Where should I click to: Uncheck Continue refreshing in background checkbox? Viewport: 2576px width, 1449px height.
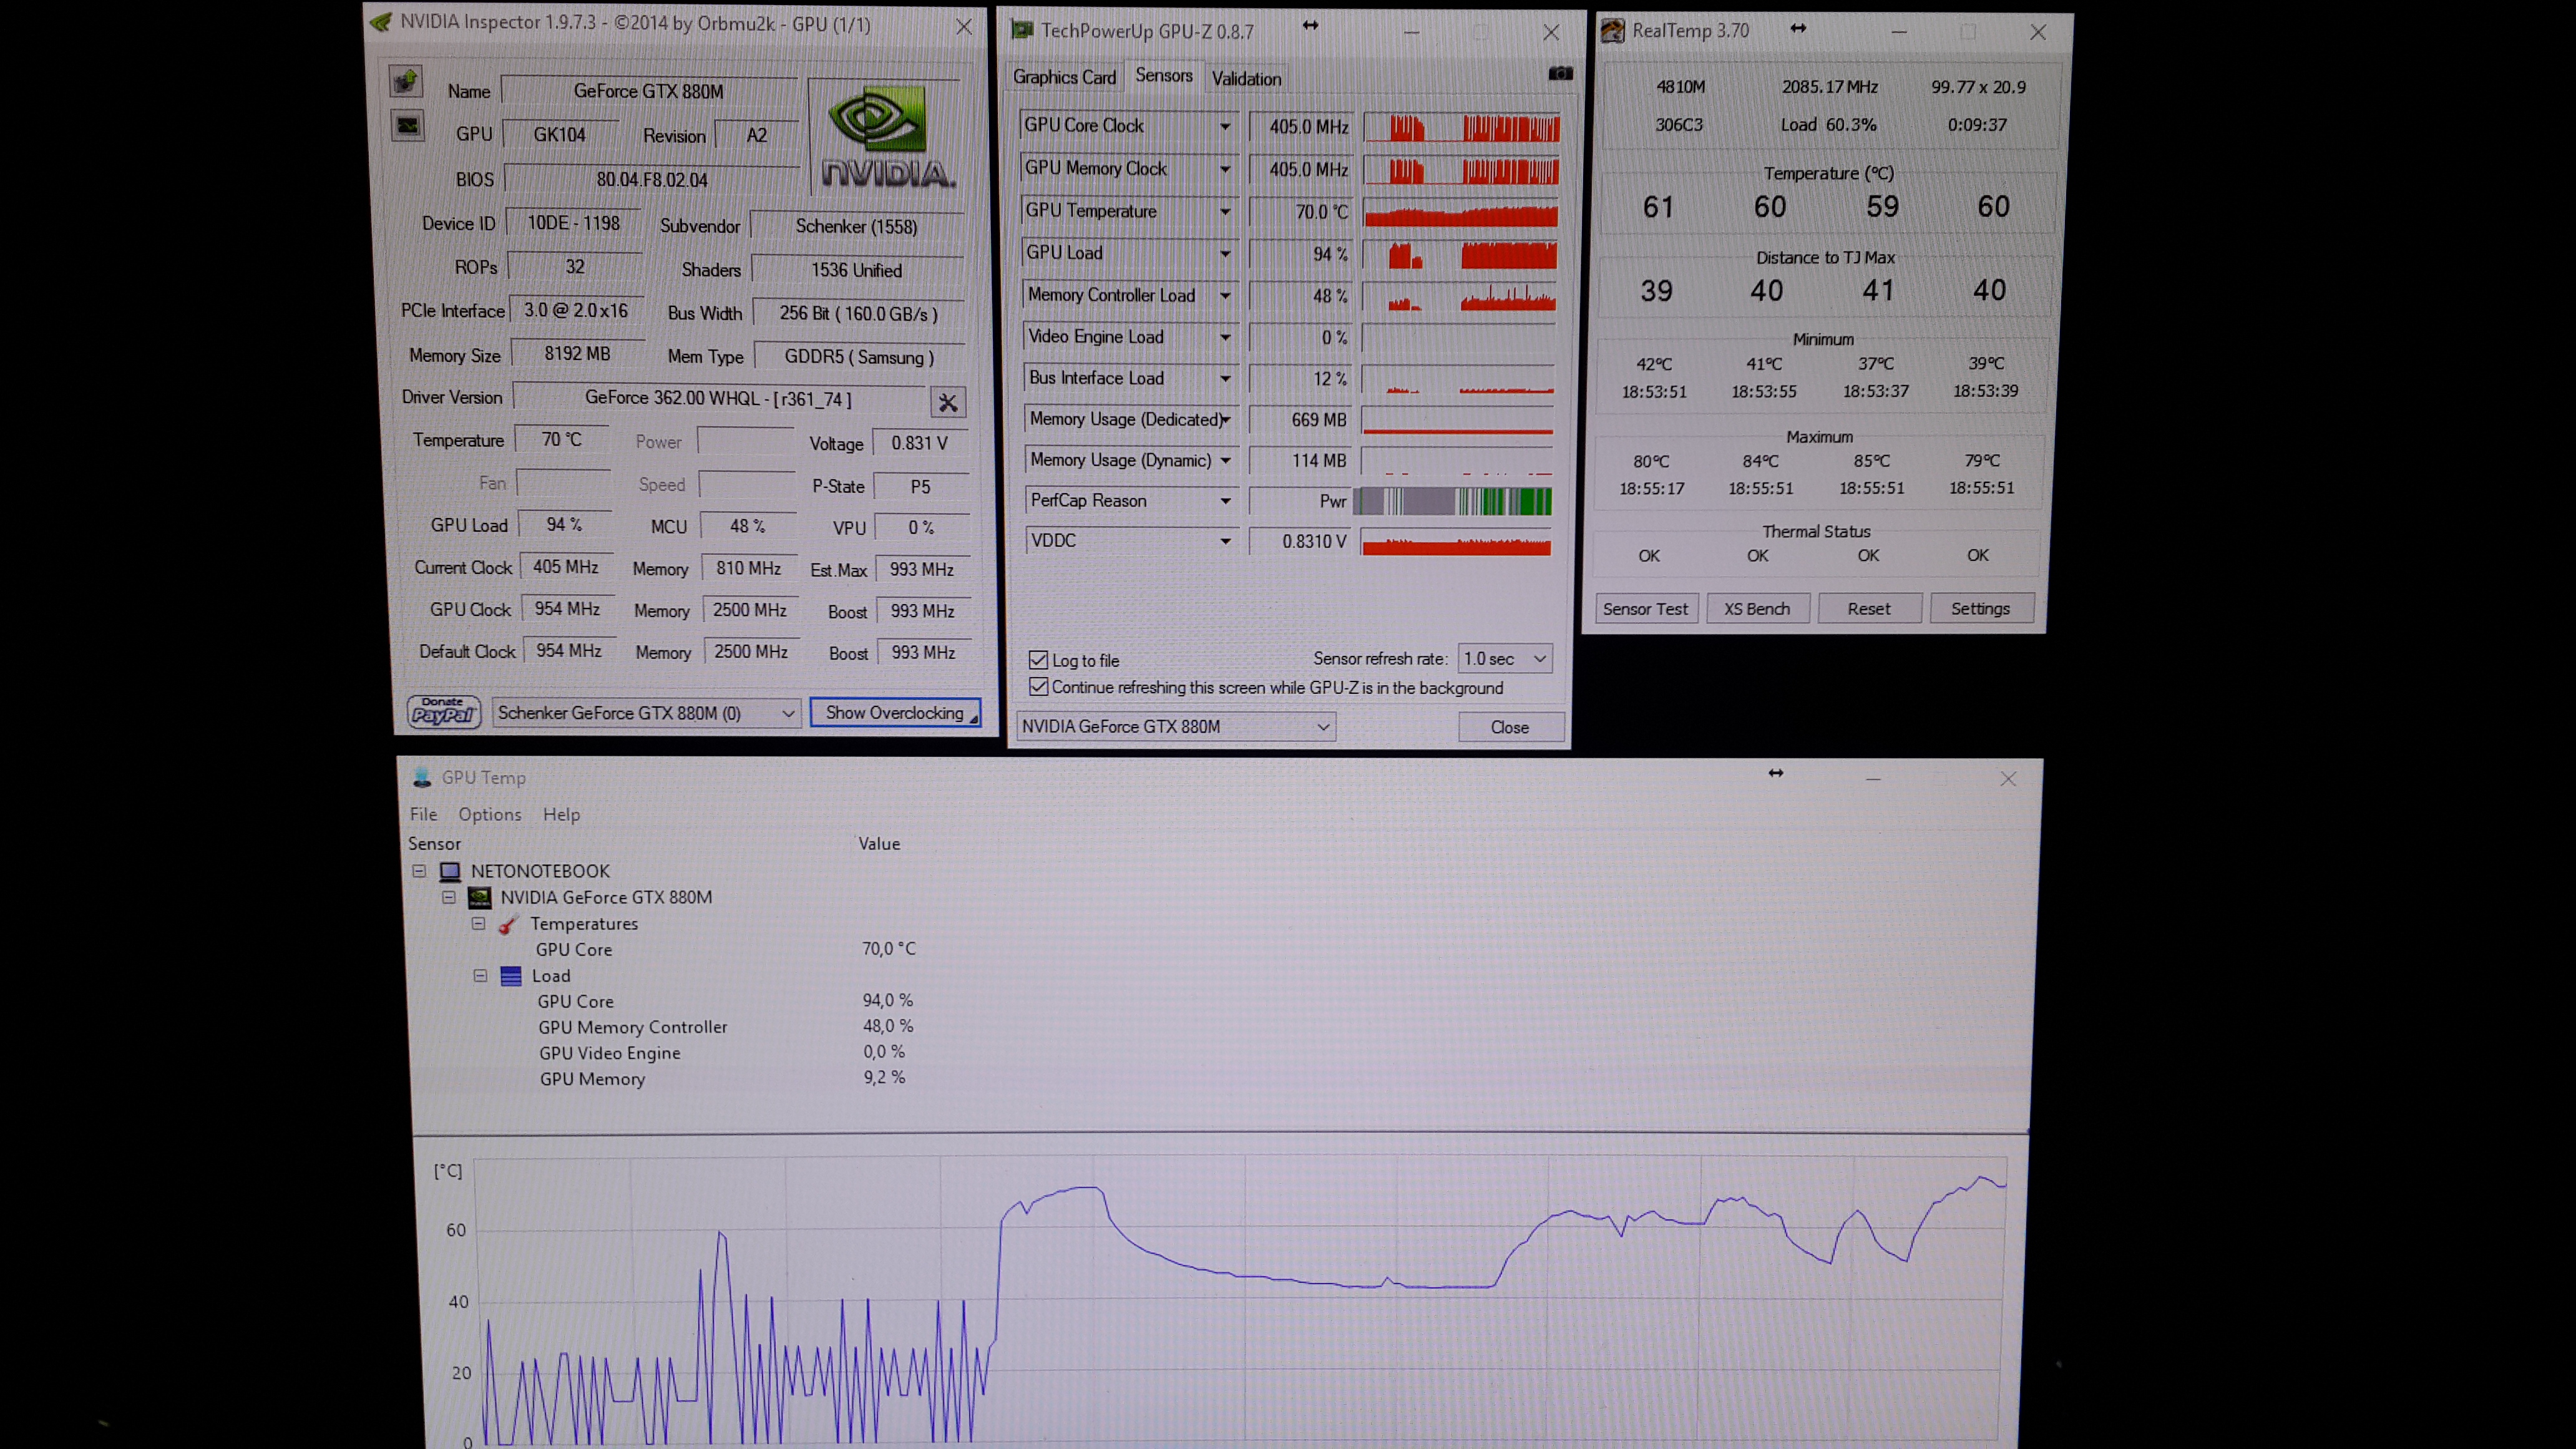[1038, 687]
